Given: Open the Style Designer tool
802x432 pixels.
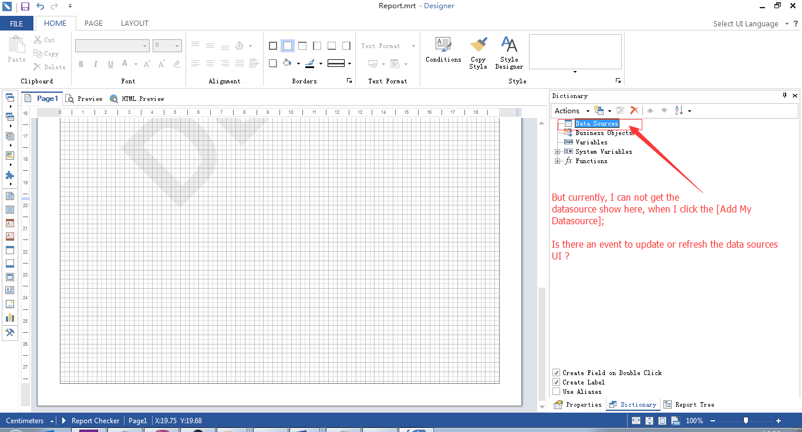Looking at the screenshot, I should coord(509,45).
